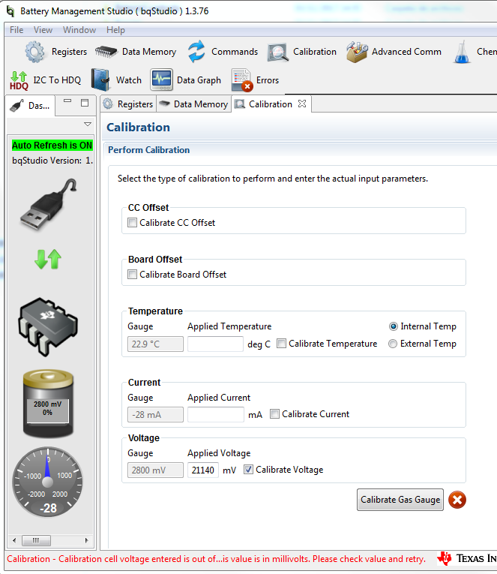Screen dimensions: 497x574
Task: Click the Perform Calibration section header
Action: point(149,150)
